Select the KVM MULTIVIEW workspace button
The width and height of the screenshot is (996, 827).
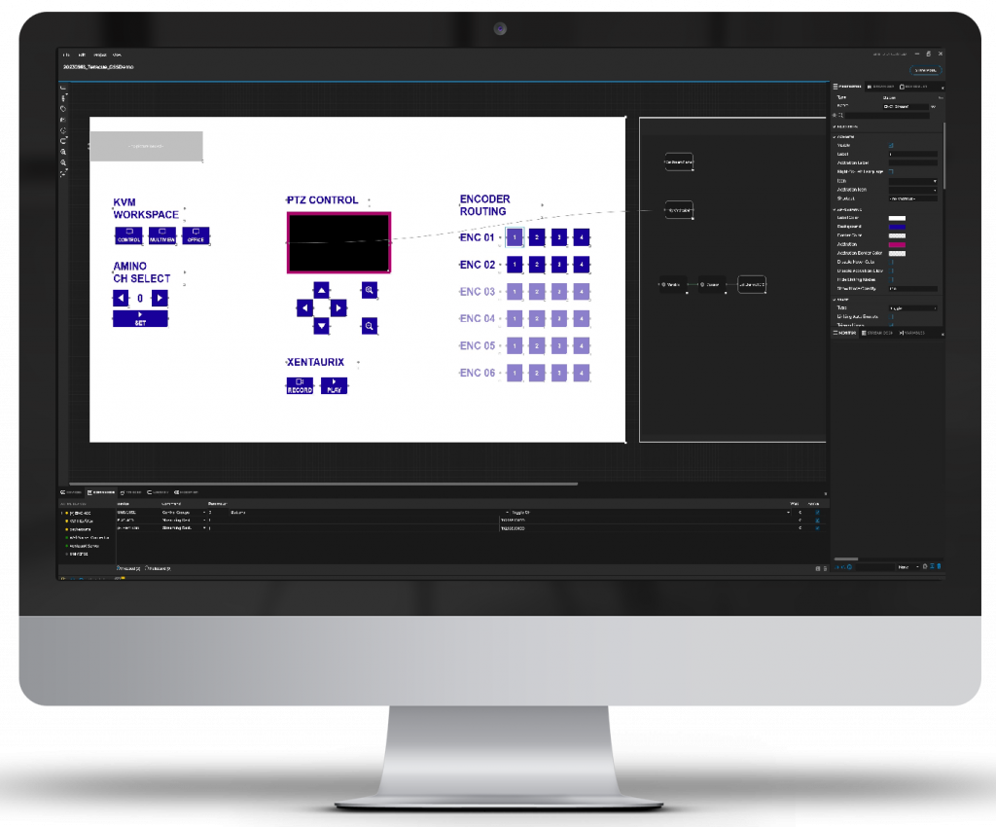coord(162,235)
